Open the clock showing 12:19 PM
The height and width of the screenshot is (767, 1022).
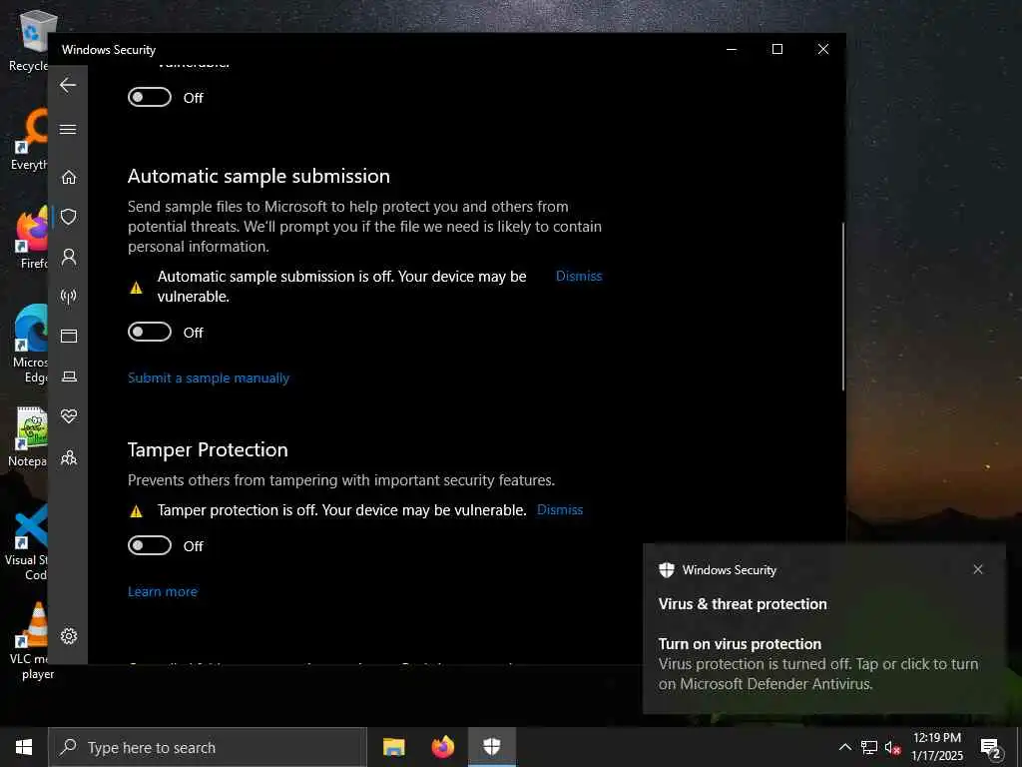[937, 747]
